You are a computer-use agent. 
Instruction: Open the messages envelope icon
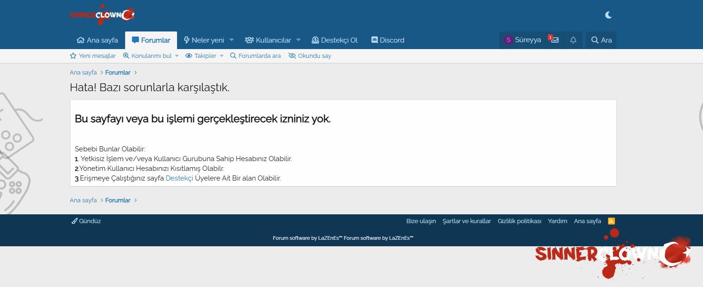(554, 40)
